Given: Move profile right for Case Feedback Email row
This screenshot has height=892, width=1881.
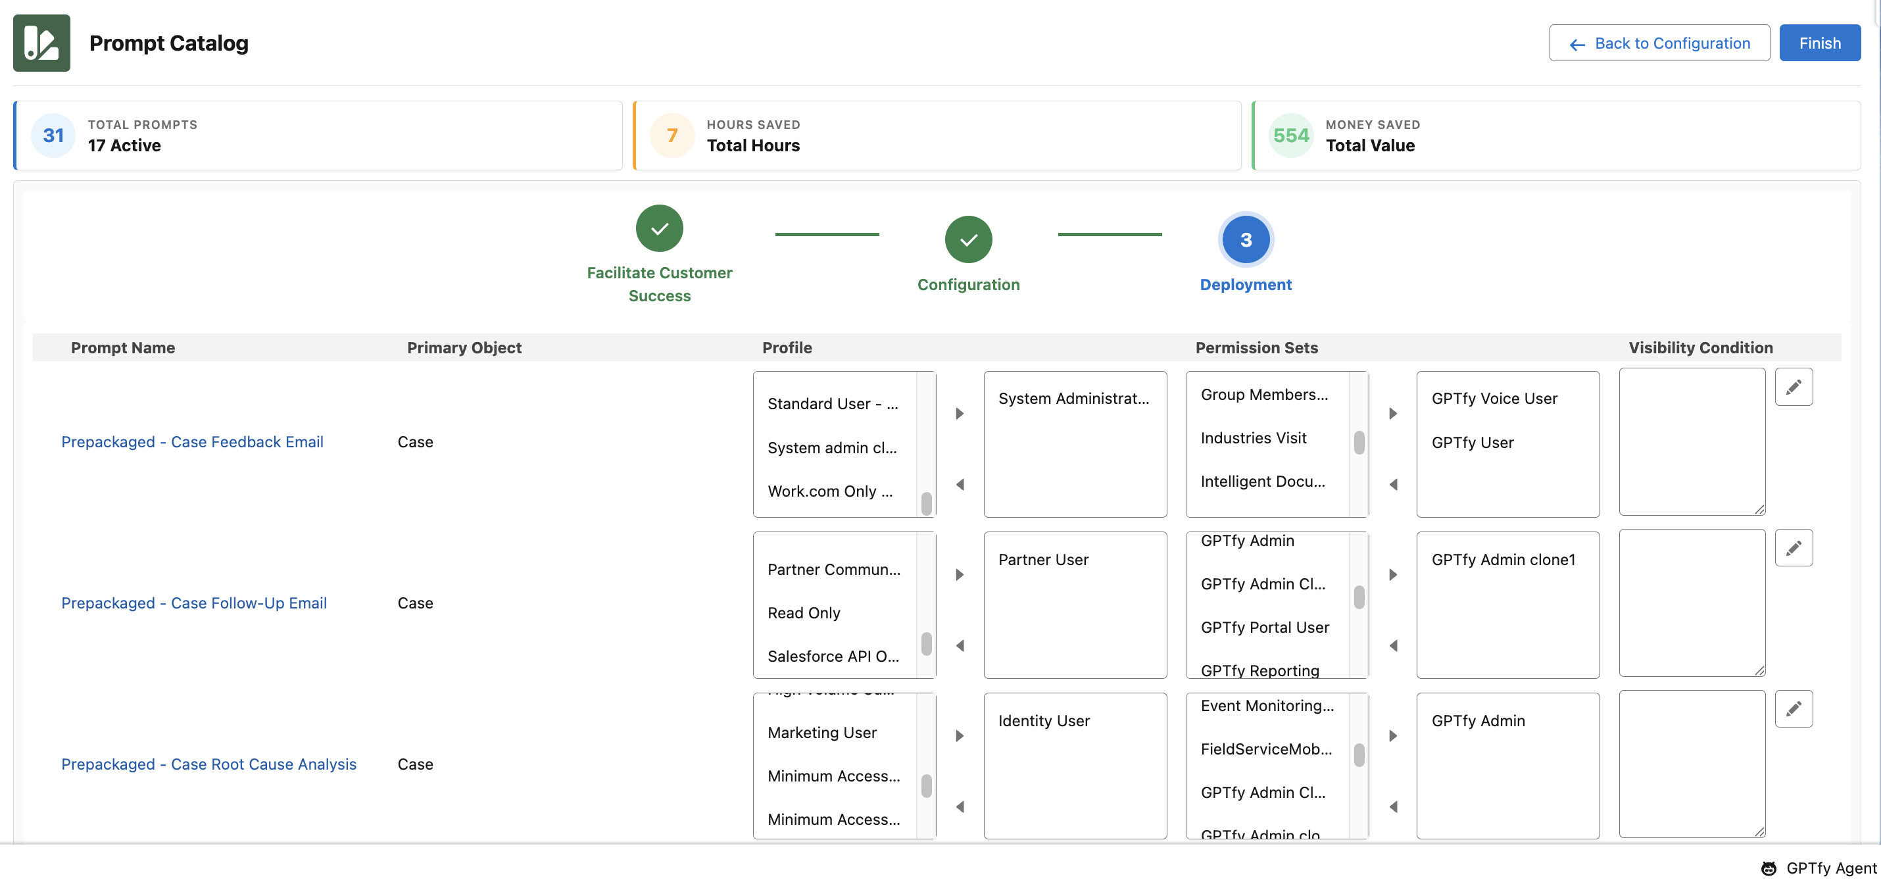Looking at the screenshot, I should pos(960,414).
